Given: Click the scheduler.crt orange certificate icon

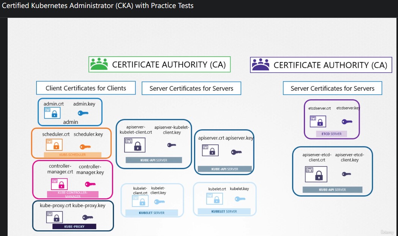Looking at the screenshot, I should (x=54, y=145).
